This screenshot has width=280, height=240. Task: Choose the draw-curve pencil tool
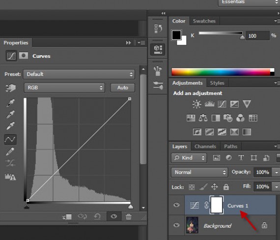[x=10, y=151]
